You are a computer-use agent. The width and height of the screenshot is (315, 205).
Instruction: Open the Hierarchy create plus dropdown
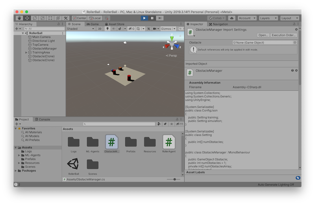tap(18, 29)
